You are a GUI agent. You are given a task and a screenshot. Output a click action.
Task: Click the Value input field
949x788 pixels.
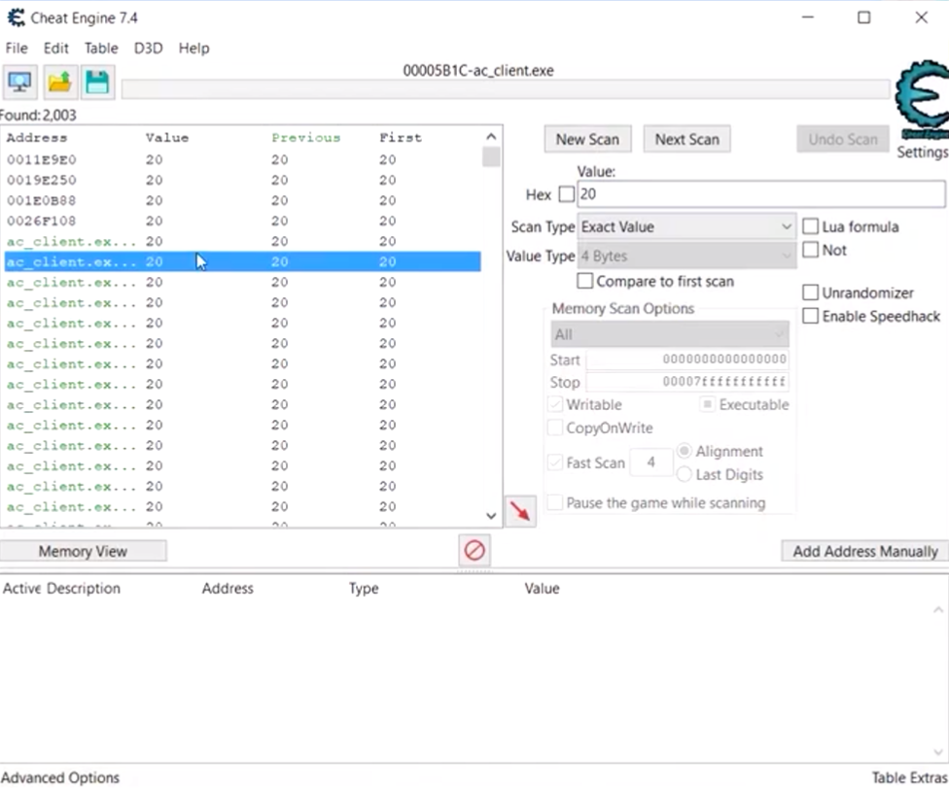coord(758,194)
